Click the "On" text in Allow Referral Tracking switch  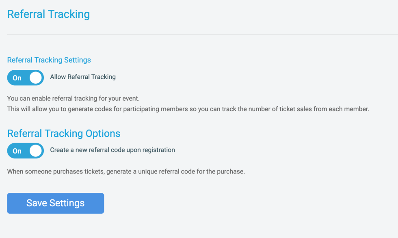17,78
